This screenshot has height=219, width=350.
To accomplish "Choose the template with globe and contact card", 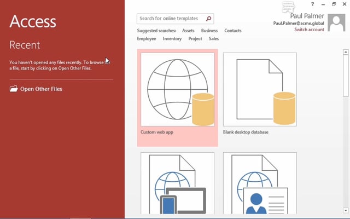I will pos(260,183).
